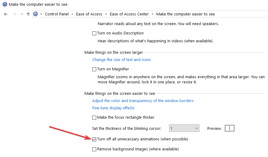Click the window title Ease of Access icon
The width and height of the screenshot is (268, 157).
pos(5,4)
